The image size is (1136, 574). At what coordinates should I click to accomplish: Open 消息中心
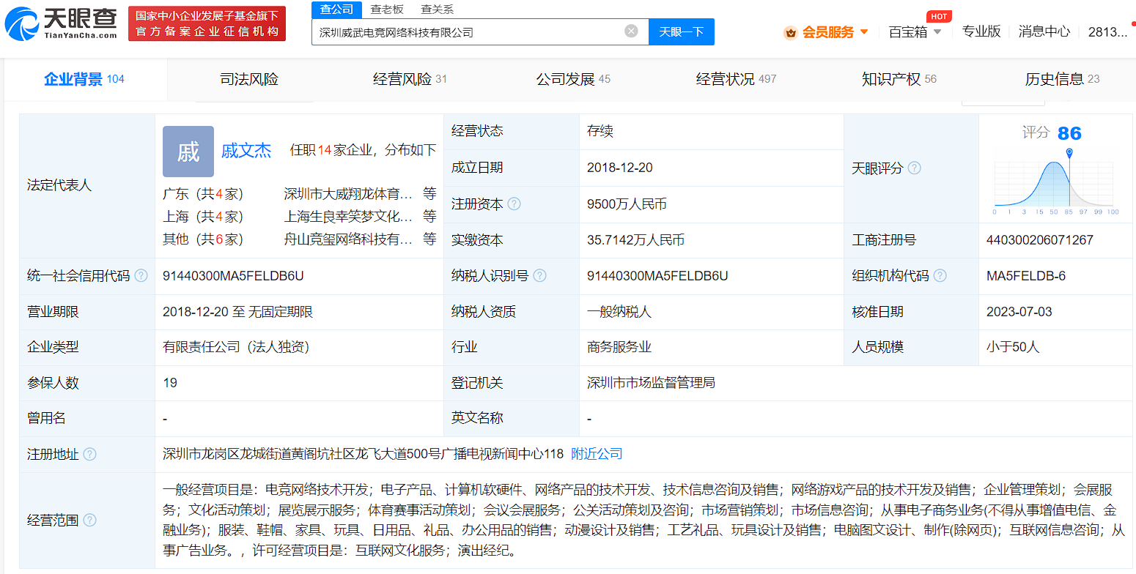[1044, 31]
